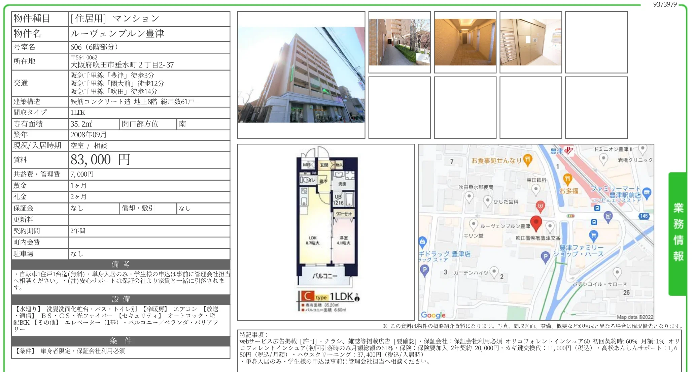The image size is (692, 372).
Task: Click the red medical cross marker on map
Action: click(540, 206)
